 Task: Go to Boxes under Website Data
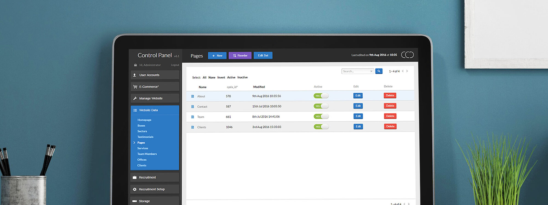[x=141, y=126]
